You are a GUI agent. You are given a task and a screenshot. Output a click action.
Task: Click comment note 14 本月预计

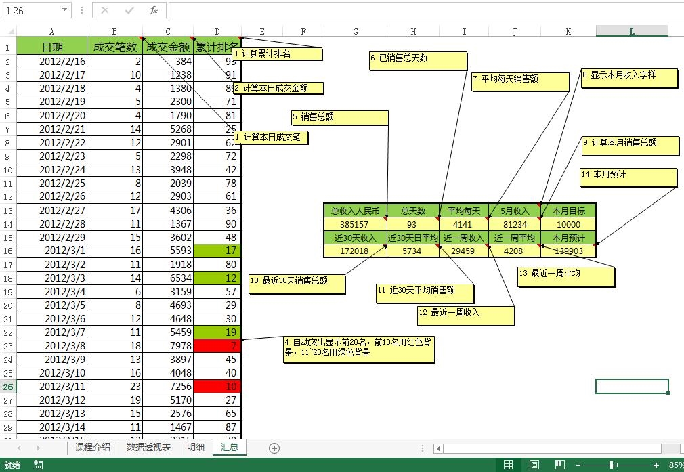point(628,177)
